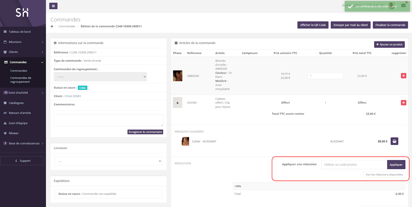Click Afficher le QR Code button
This screenshot has height=207, width=412.
[313, 25]
